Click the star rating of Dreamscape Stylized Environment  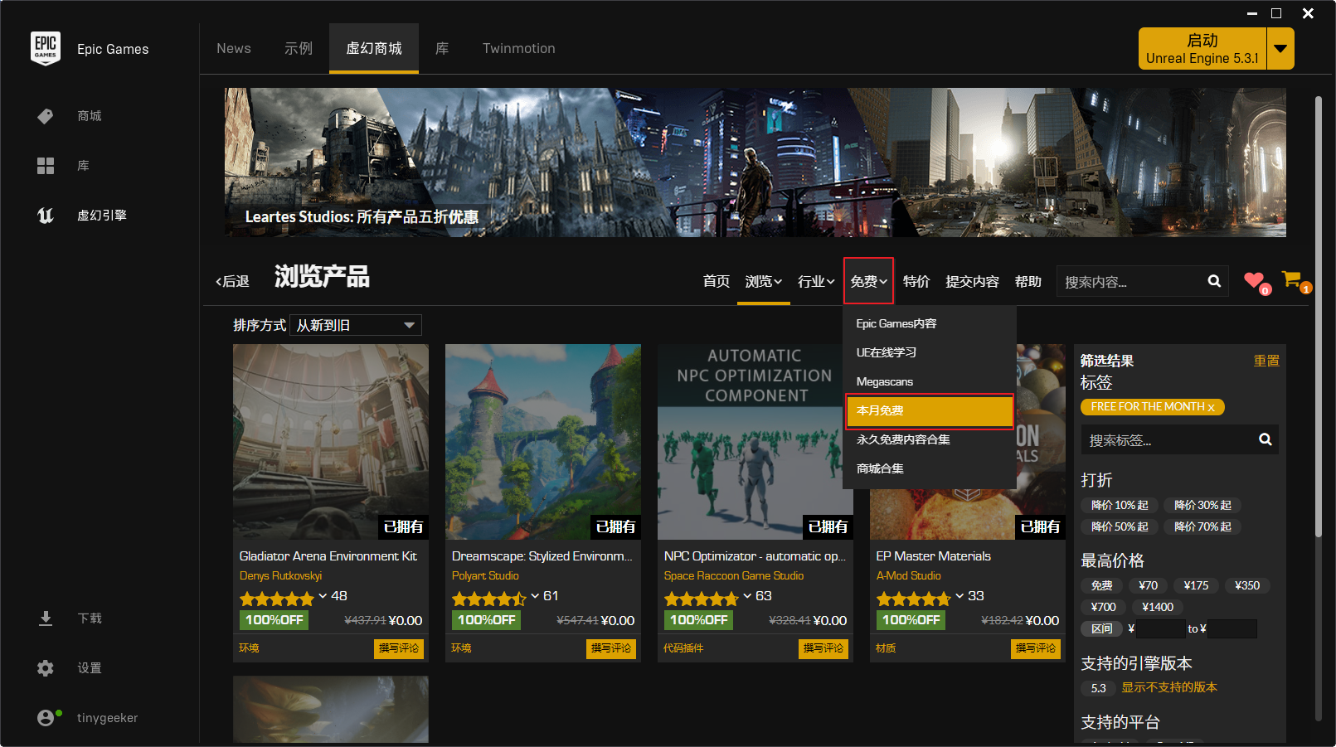(489, 599)
